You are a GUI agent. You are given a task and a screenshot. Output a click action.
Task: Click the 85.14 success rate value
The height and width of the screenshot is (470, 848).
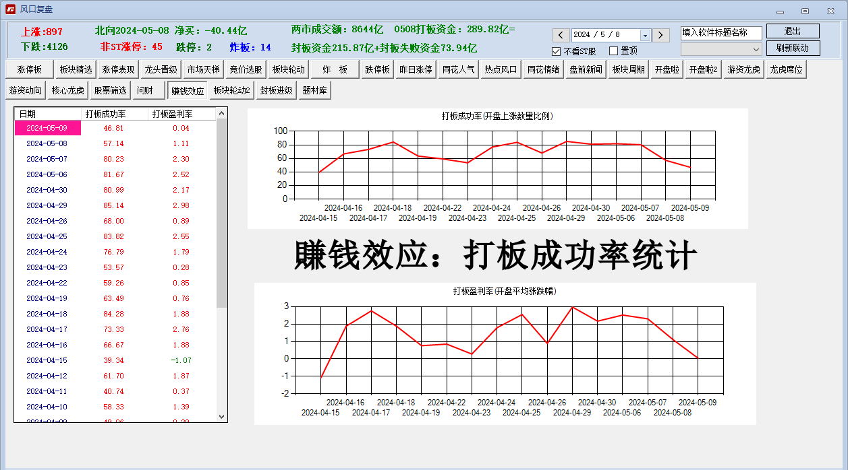(x=113, y=205)
